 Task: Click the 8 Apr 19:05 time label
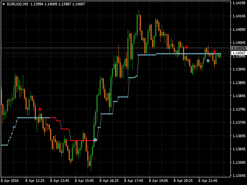pyautogui.click(x=159, y=181)
